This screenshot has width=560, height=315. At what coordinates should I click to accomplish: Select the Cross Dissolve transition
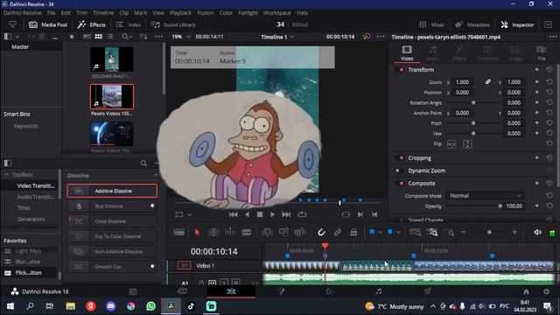click(112, 221)
